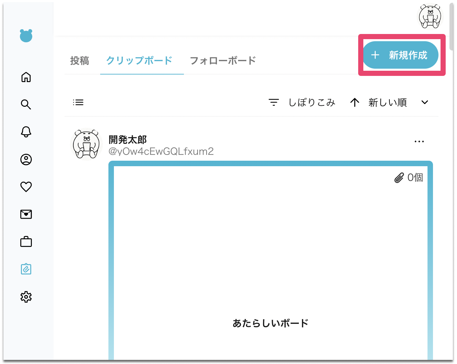This screenshot has width=457, height=364.
Task: Click chevron next to 新しい順
Action: pos(425,102)
